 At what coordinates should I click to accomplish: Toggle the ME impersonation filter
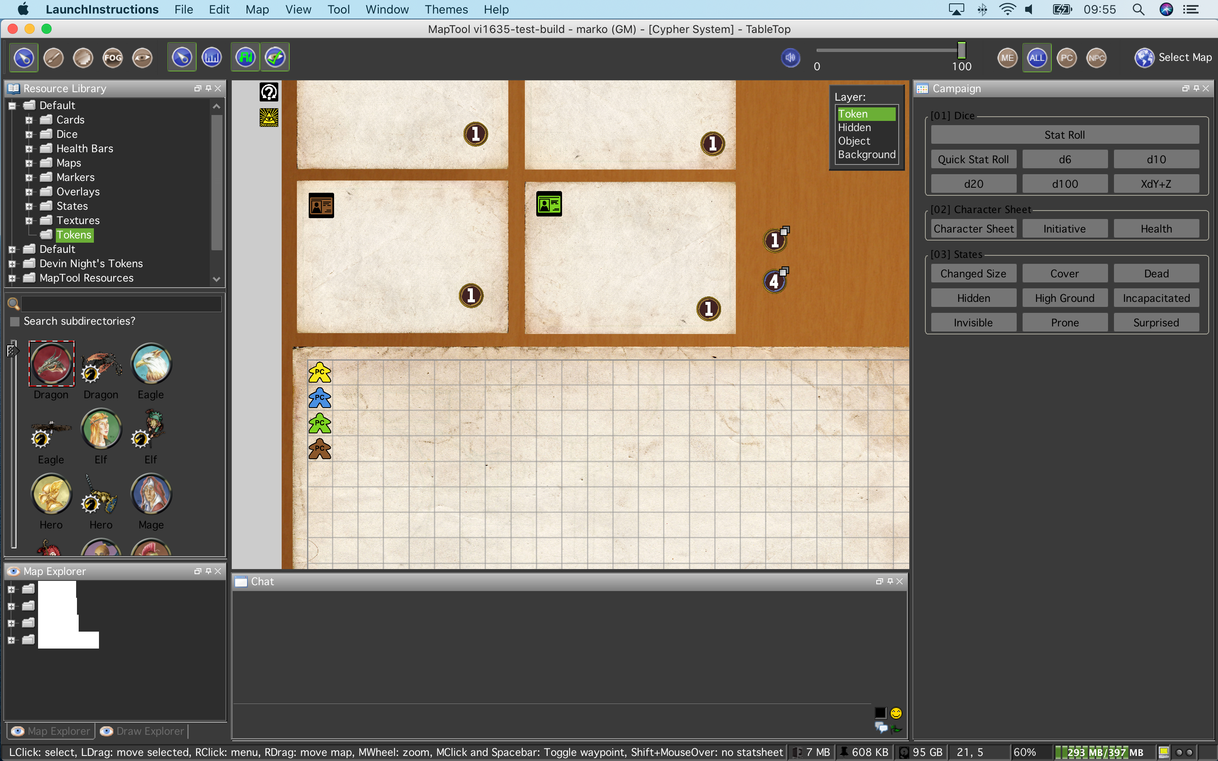coord(1007,58)
